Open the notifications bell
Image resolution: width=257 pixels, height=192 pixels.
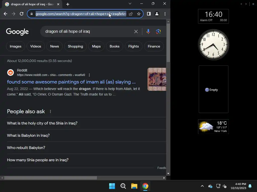coord(250,186)
